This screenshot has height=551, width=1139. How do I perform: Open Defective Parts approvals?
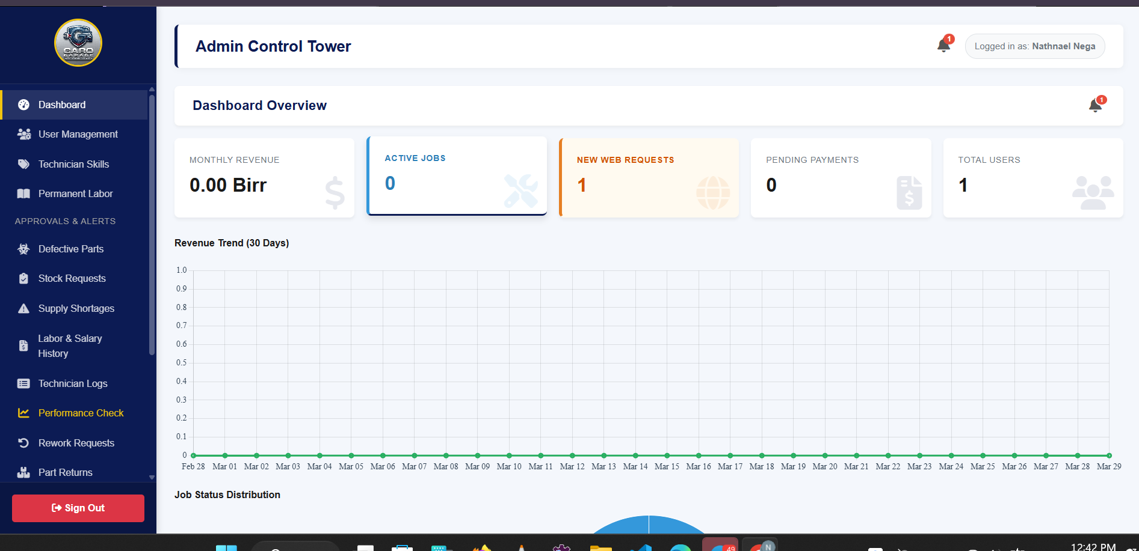[74, 249]
